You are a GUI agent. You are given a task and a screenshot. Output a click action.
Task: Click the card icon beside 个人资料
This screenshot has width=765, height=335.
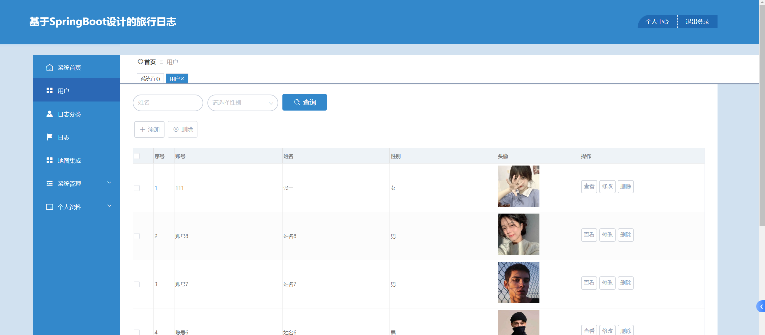pos(50,207)
